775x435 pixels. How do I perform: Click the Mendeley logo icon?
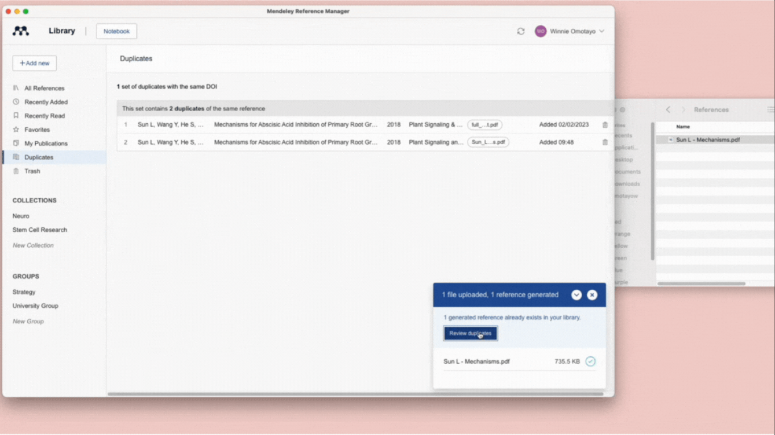(21, 31)
